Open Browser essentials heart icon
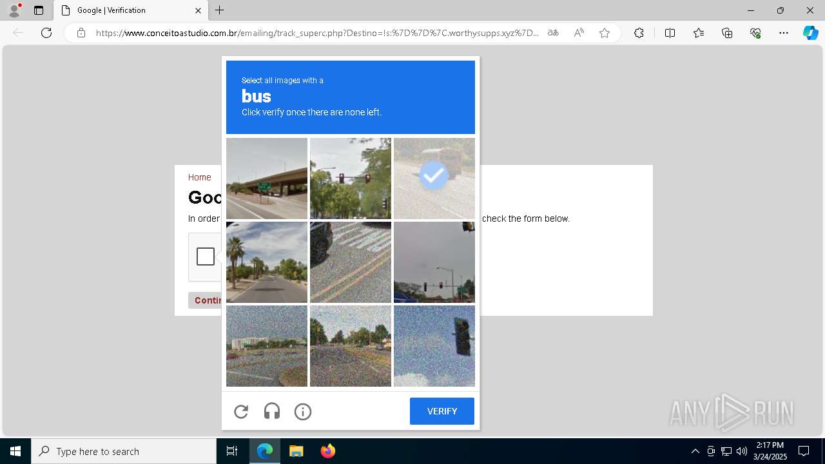The width and height of the screenshot is (825, 464). tap(755, 33)
